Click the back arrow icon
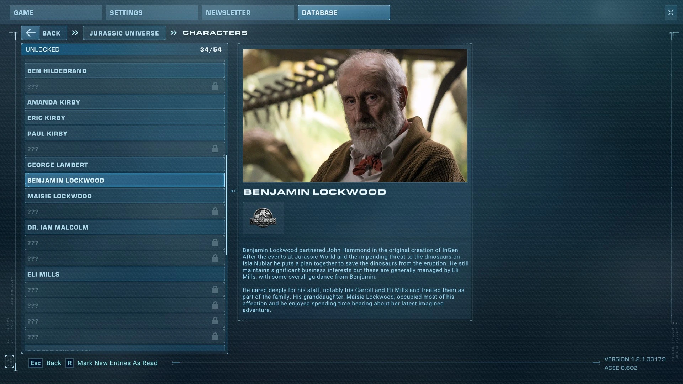683x384 pixels. point(31,33)
